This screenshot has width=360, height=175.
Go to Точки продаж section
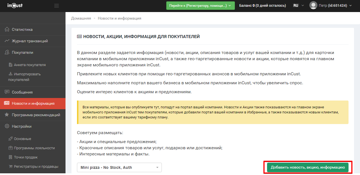pos(26,157)
